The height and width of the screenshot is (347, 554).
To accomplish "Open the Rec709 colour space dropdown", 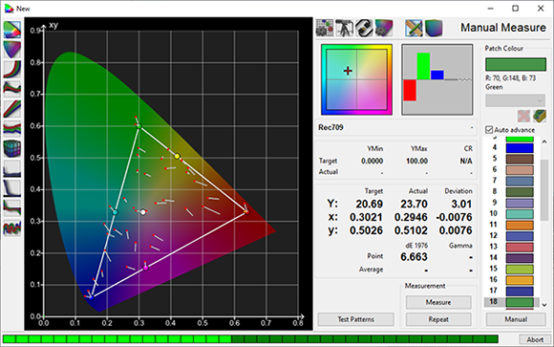I will point(395,127).
